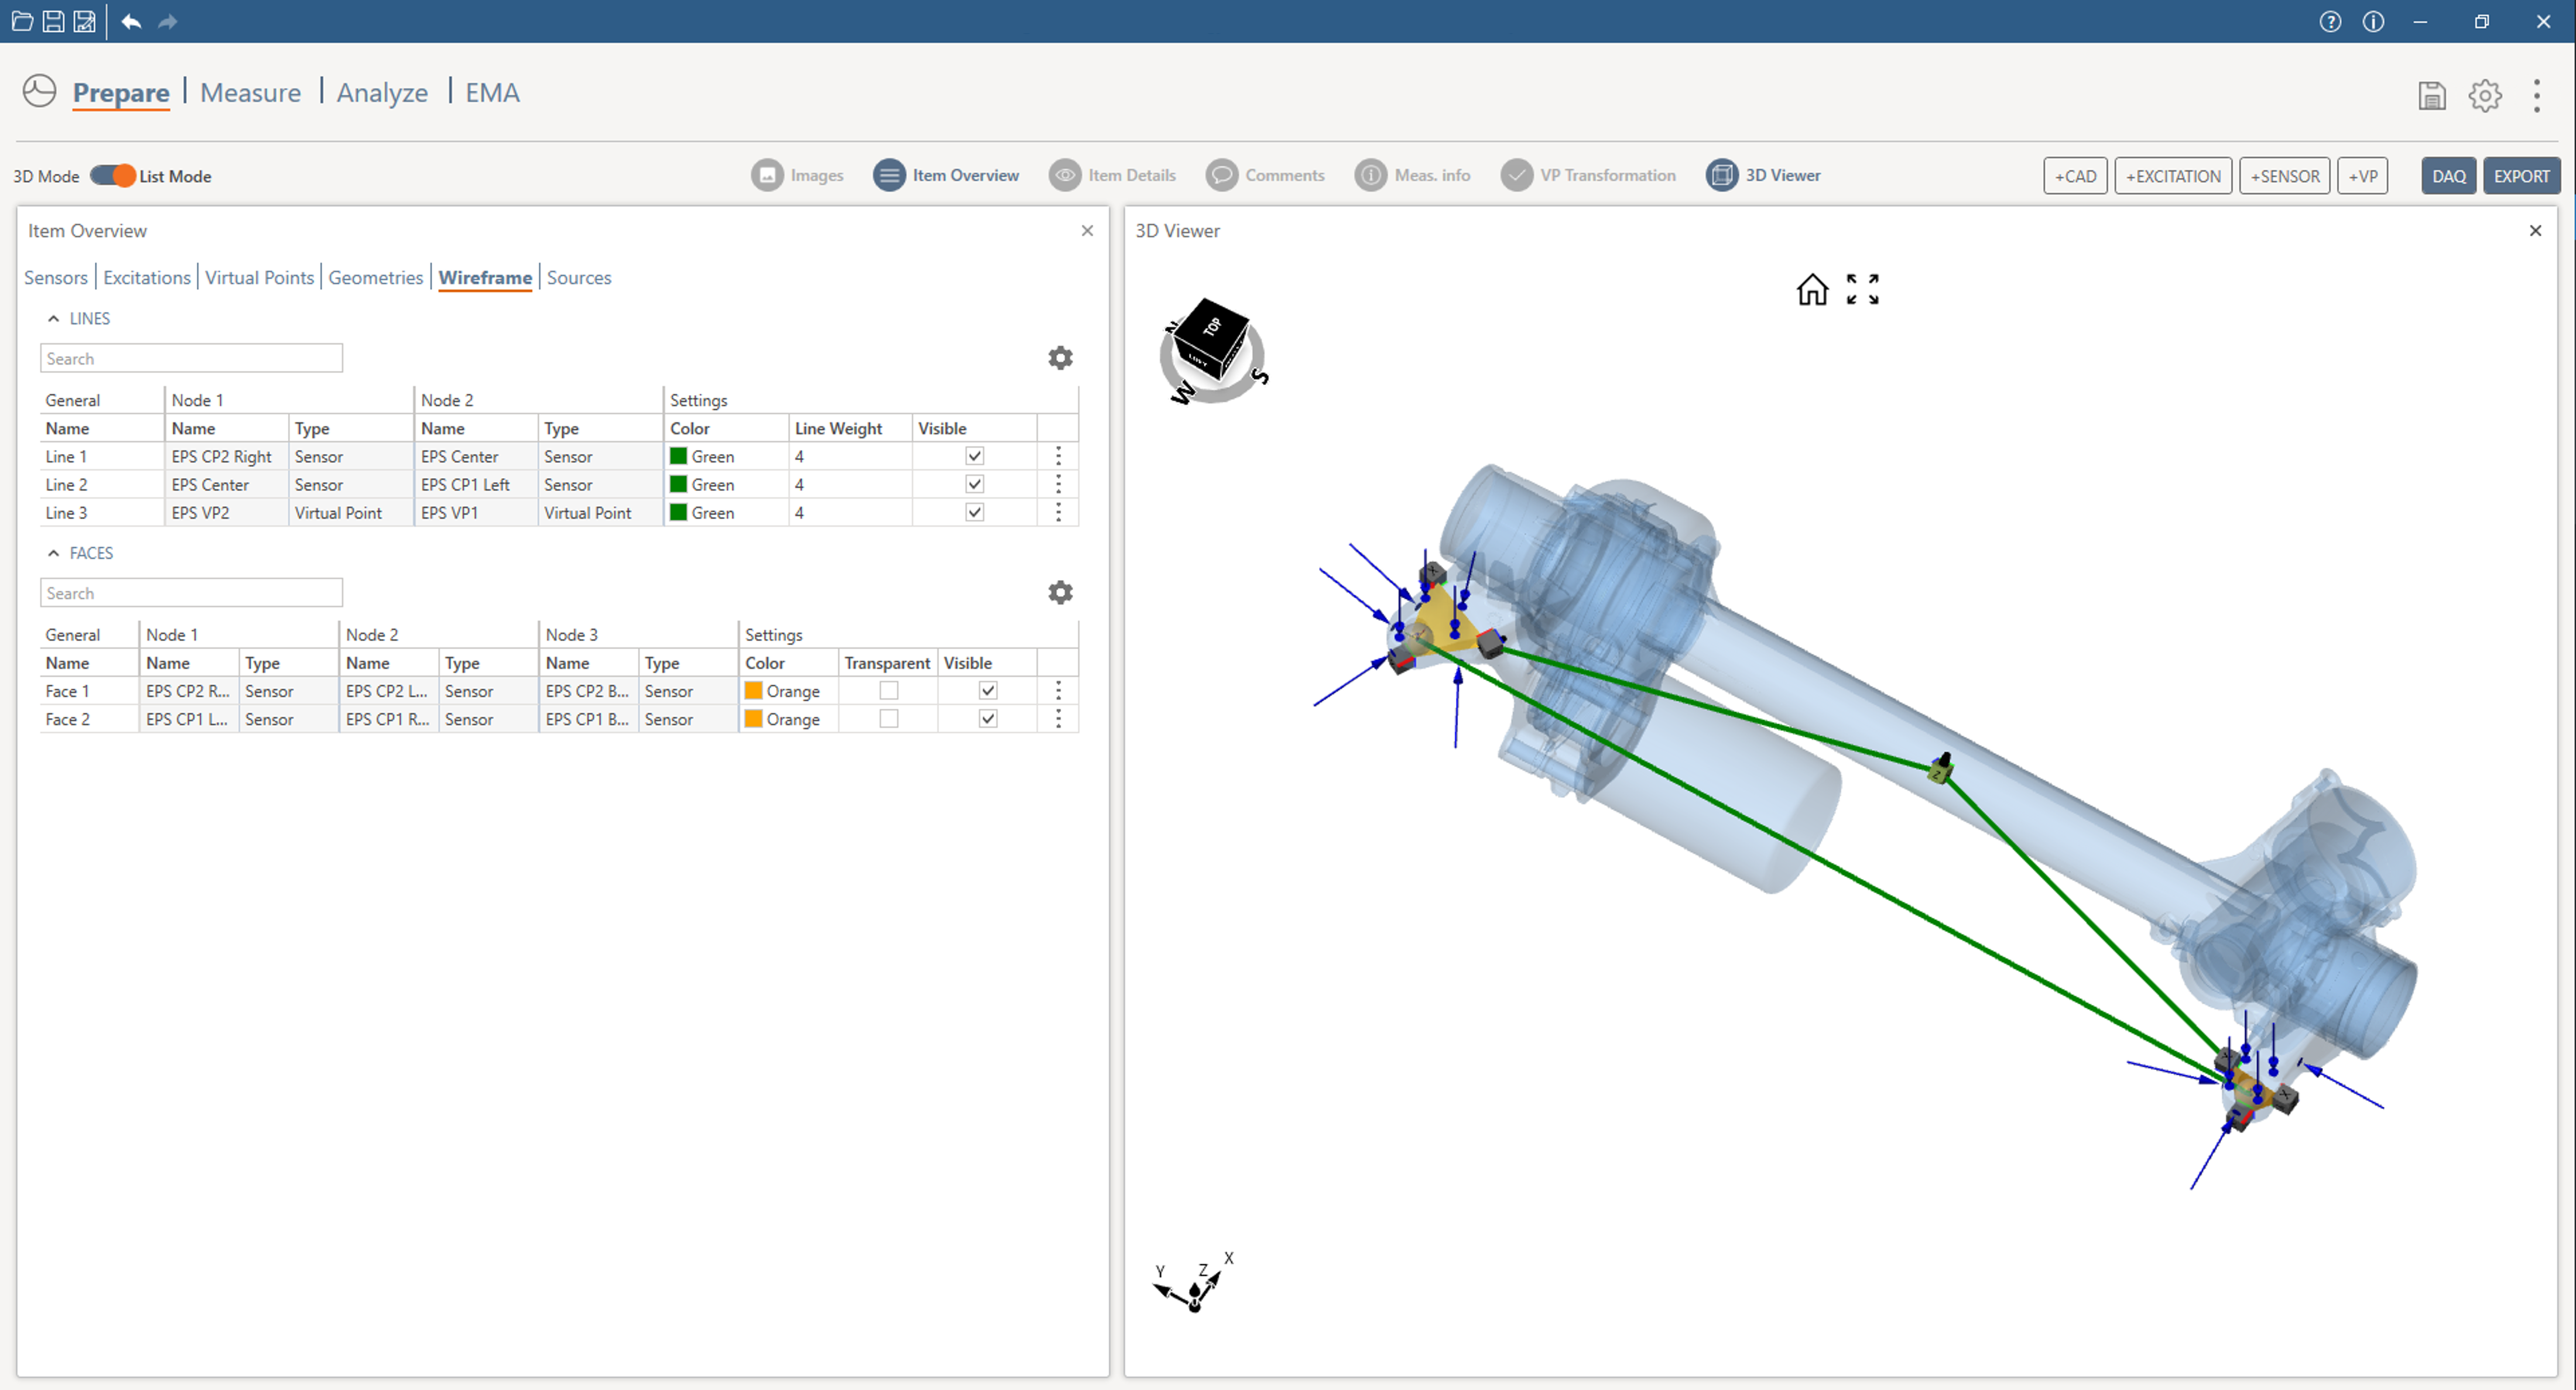Toggle the 3D Mode / List Mode switch
The height and width of the screenshot is (1390, 2576).
112,176
